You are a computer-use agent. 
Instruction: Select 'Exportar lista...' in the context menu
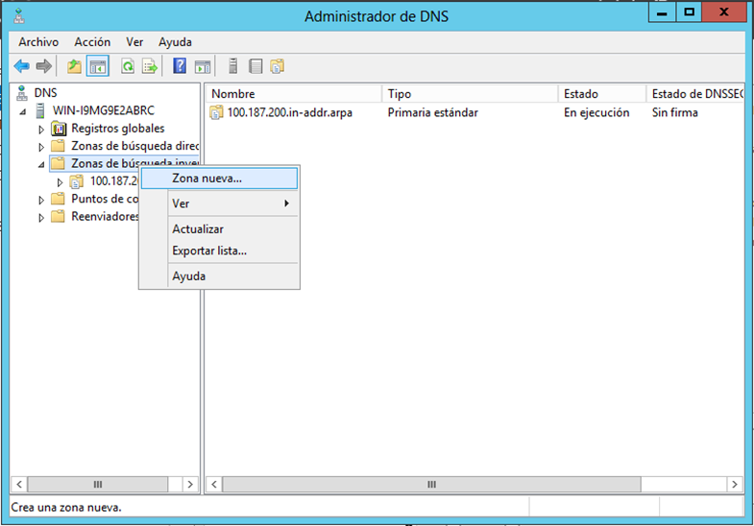click(x=208, y=251)
